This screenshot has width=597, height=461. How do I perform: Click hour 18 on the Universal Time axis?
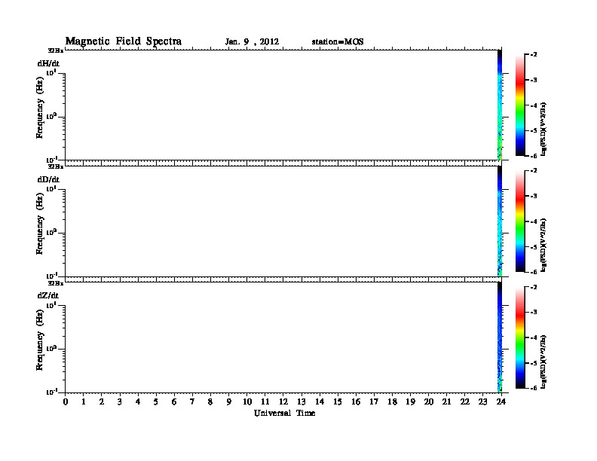tap(392, 401)
